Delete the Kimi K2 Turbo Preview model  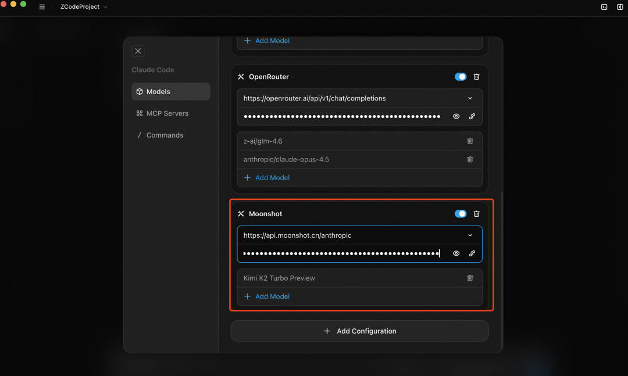(x=470, y=278)
